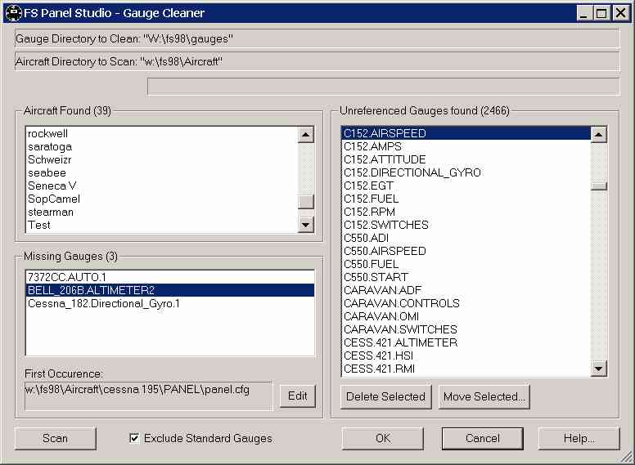Select missing gauge Cessna_182.Directional_Gyro.1
Screen dimensions: 635x465
click(170, 303)
